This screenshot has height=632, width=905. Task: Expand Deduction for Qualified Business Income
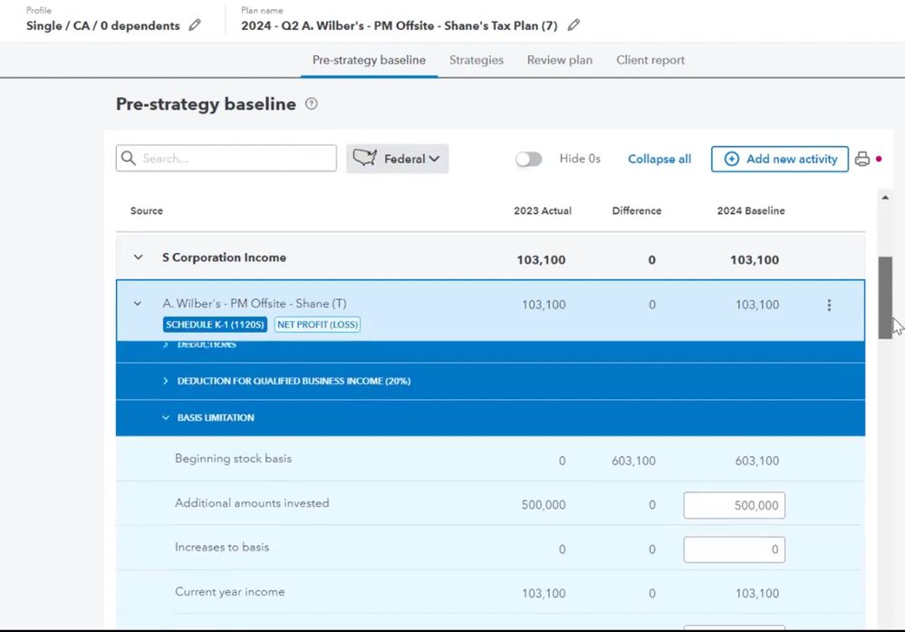coord(166,381)
